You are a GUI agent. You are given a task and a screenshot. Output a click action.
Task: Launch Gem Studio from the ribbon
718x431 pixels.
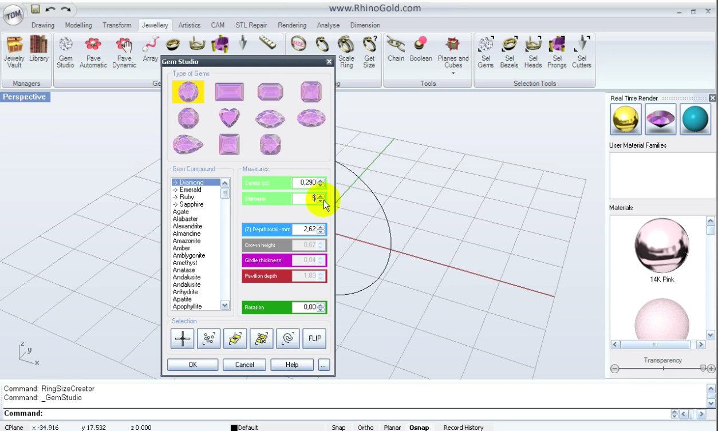click(x=65, y=52)
